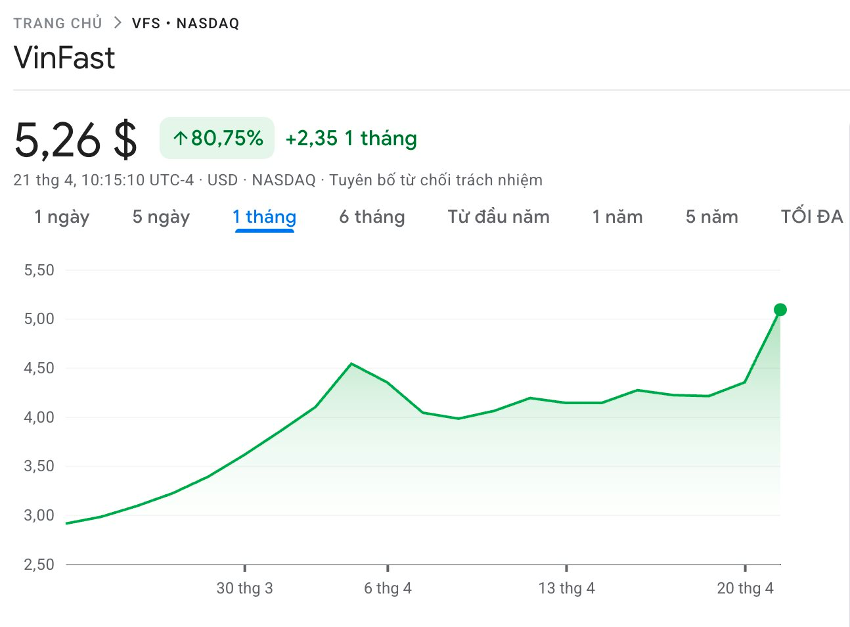Click the 80,75% change badge
The width and height of the screenshot is (850, 627).
point(217,138)
